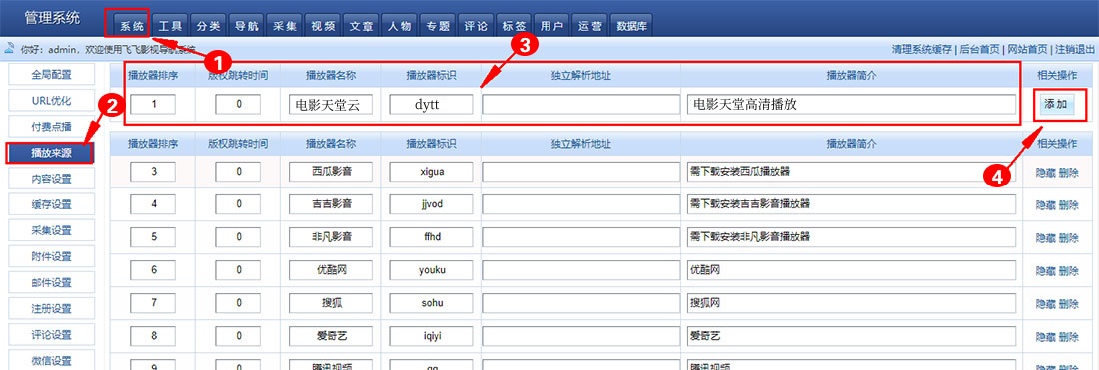Click the 注销退出 logout link

1074,49
